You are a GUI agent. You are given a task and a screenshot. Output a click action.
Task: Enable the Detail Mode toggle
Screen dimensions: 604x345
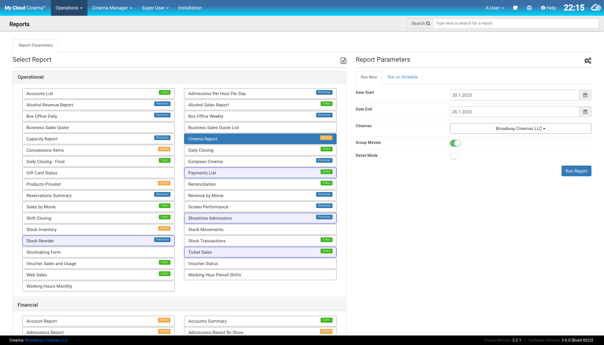(x=455, y=156)
